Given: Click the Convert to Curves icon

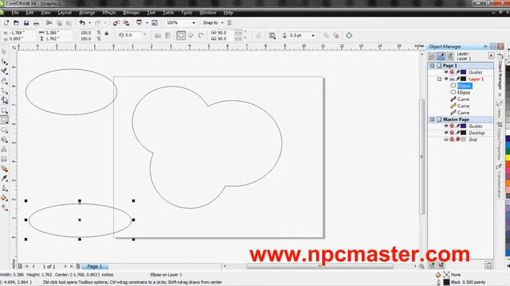Looking at the screenshot, I should (349, 35).
